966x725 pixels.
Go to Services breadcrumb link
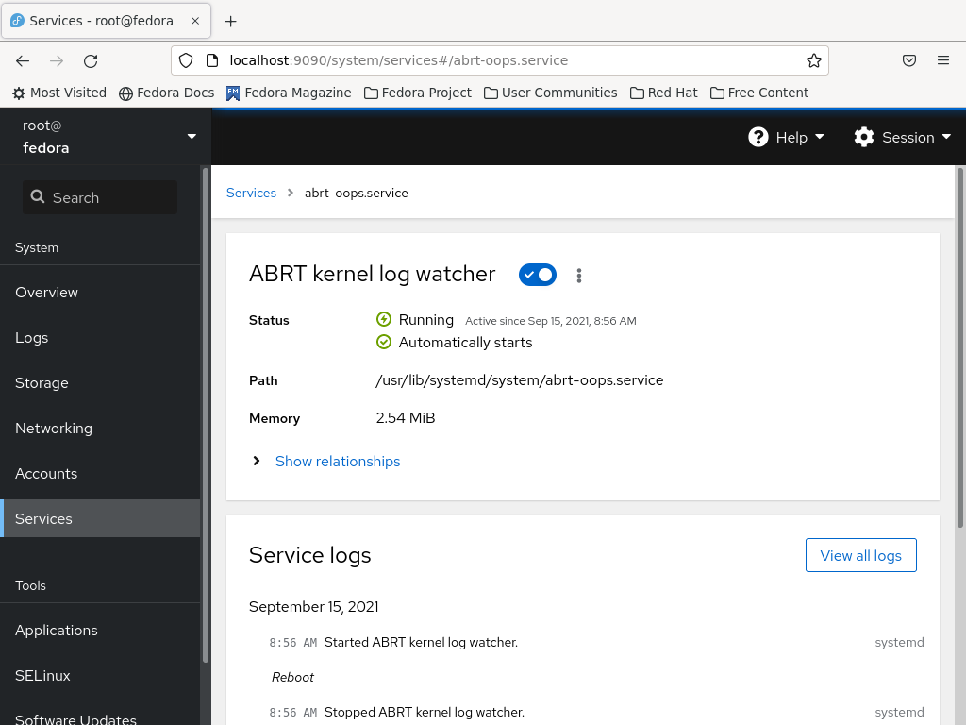[251, 193]
